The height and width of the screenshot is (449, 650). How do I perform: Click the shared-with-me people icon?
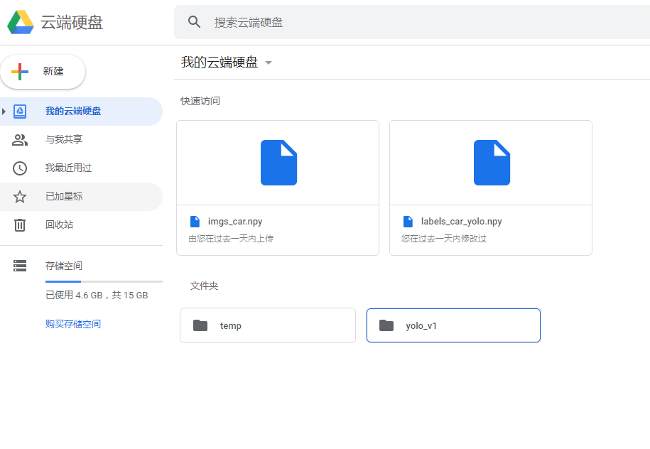[x=19, y=140]
